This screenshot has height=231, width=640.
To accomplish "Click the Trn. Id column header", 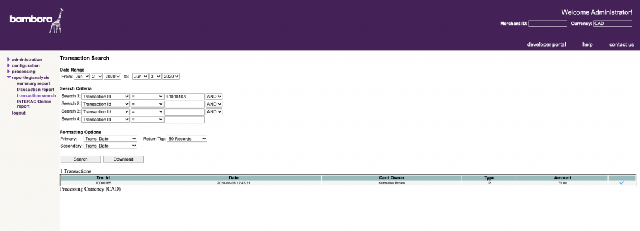I will pyautogui.click(x=103, y=177).
